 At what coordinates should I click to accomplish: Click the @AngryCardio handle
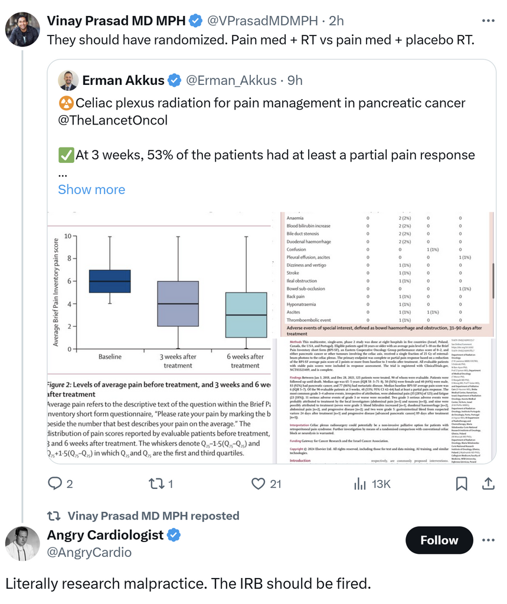89,552
